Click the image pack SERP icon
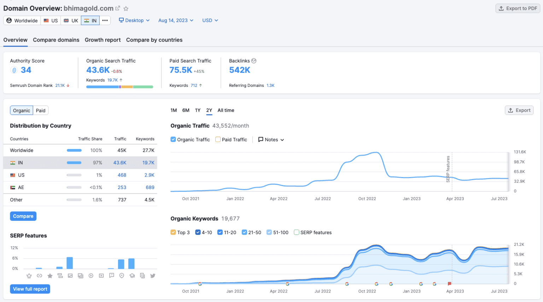 click(81, 276)
